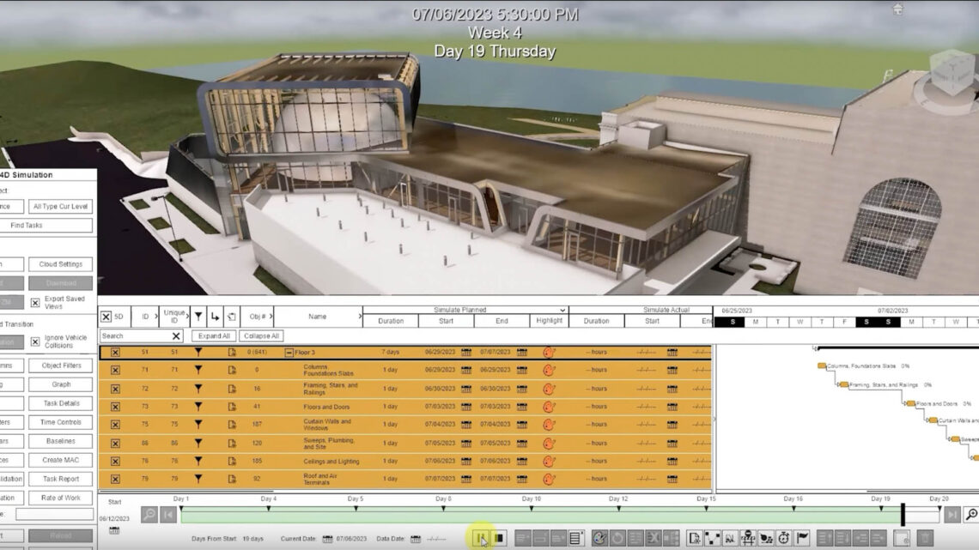
Task: Open Cloud Settings from the left panel
Action: click(60, 263)
